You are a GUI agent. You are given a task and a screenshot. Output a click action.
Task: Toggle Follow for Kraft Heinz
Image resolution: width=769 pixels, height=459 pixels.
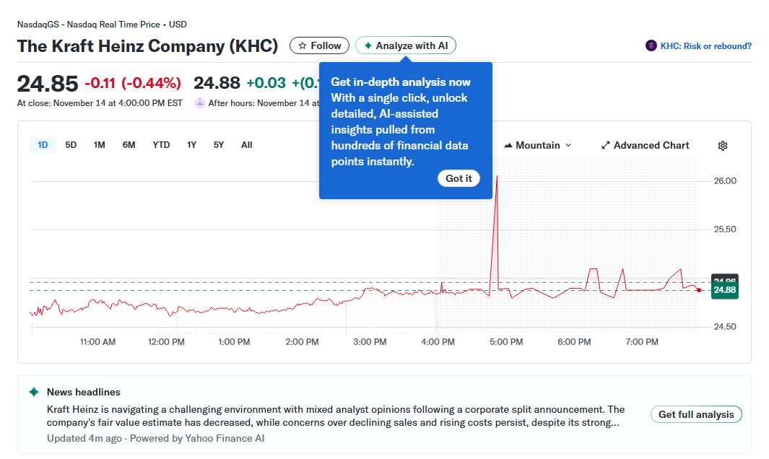[319, 45]
